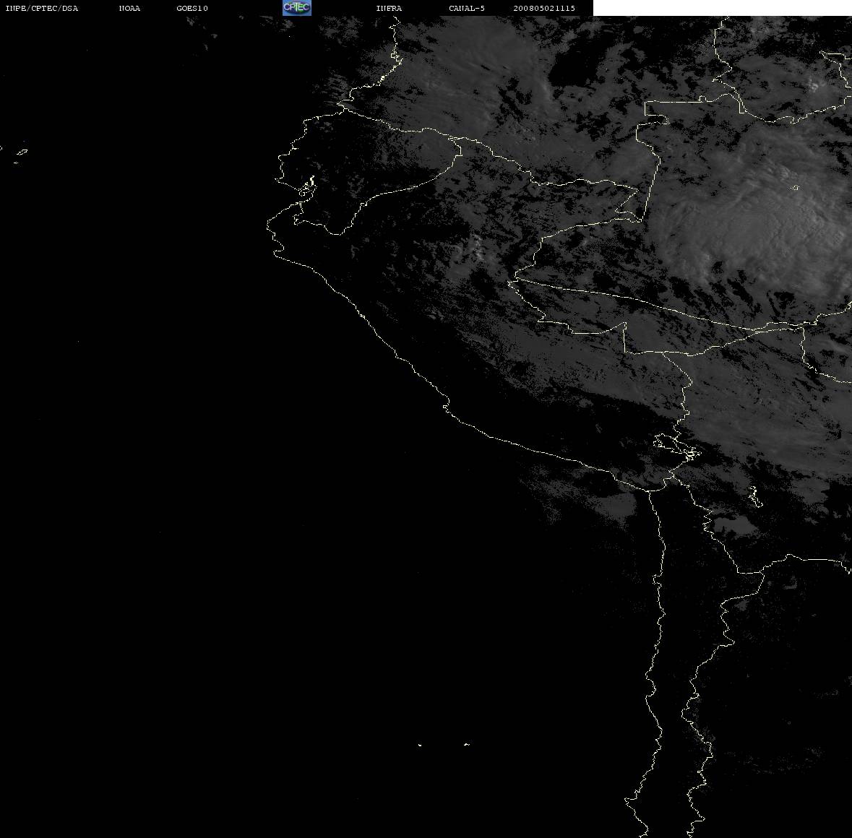Click the right small island dot in the southern ocean
Viewport: 852px width, 838px height.
[467, 745]
